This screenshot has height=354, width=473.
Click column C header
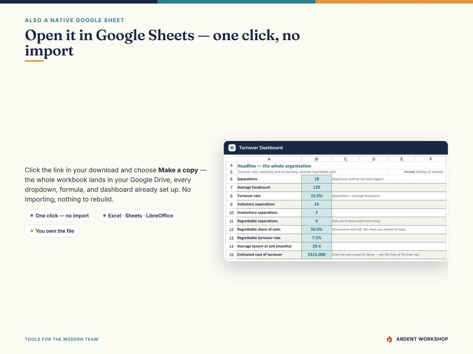point(346,159)
